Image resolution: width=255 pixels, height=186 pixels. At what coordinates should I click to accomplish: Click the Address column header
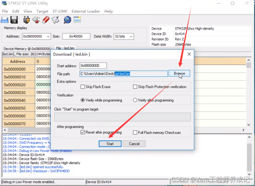(x=19, y=61)
